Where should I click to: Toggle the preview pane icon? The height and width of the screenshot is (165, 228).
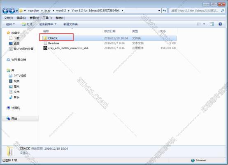tap(212, 24)
